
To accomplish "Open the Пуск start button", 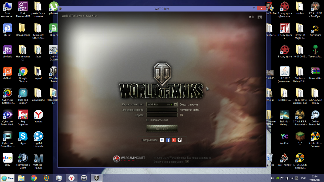I will [8, 178].
